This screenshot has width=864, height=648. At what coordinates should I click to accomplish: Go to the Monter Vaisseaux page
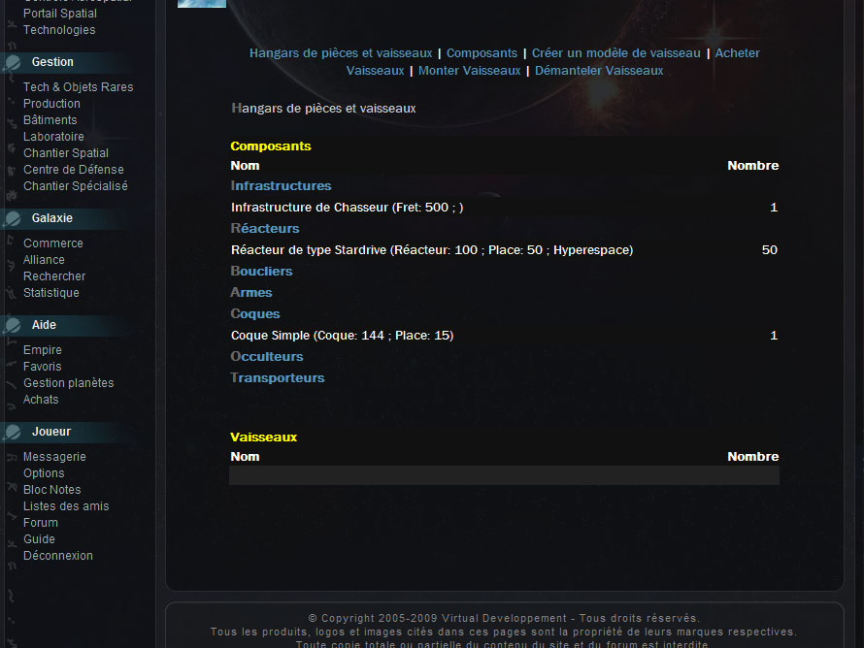469,71
